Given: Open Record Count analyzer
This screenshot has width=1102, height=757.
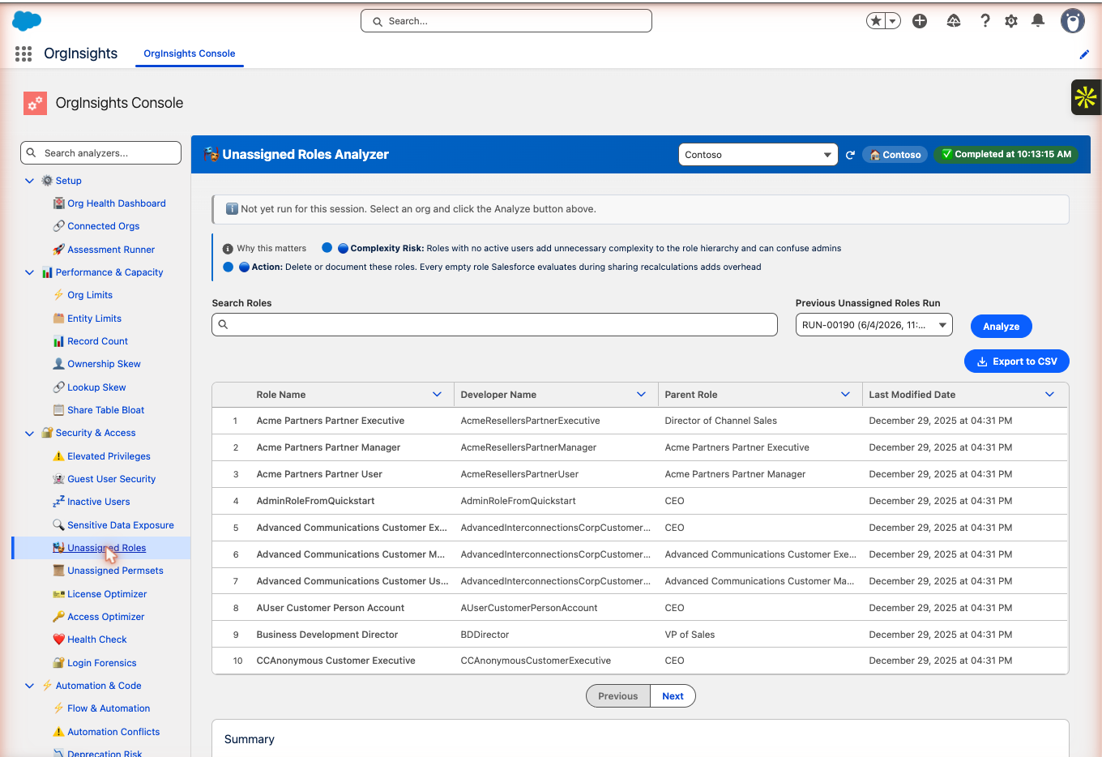Looking at the screenshot, I should [97, 341].
